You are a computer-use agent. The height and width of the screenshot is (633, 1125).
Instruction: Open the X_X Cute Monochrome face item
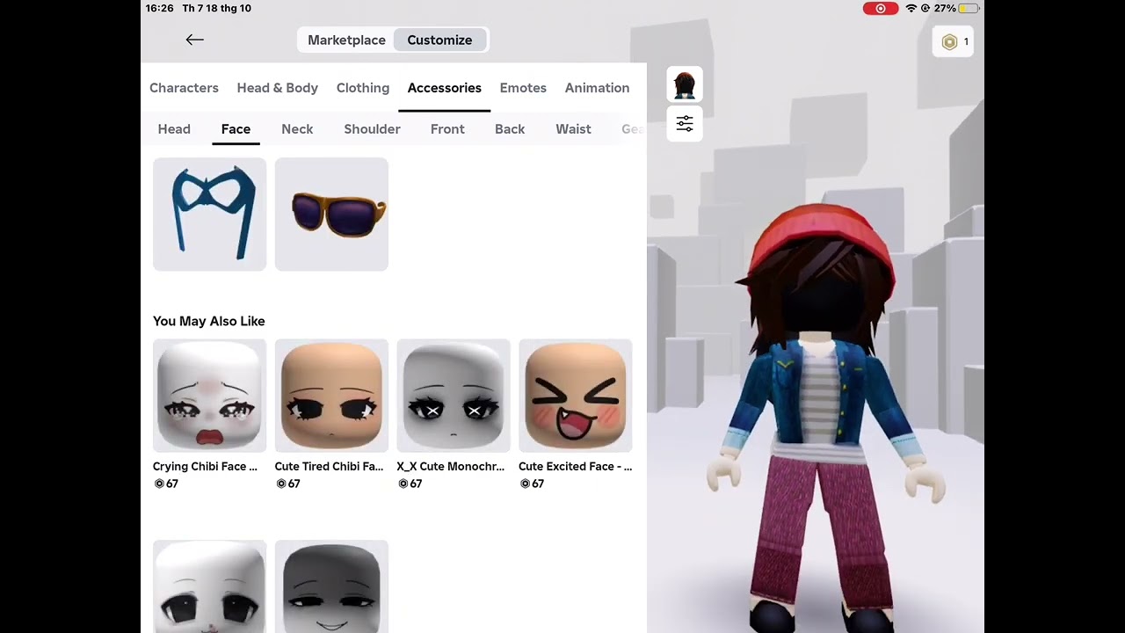pyautogui.click(x=454, y=396)
